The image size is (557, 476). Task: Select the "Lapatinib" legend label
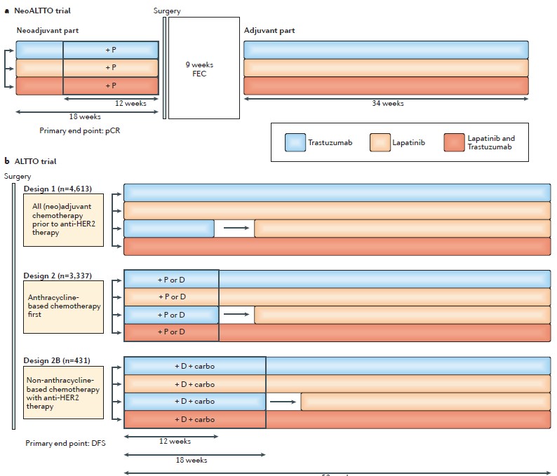pyautogui.click(x=408, y=143)
